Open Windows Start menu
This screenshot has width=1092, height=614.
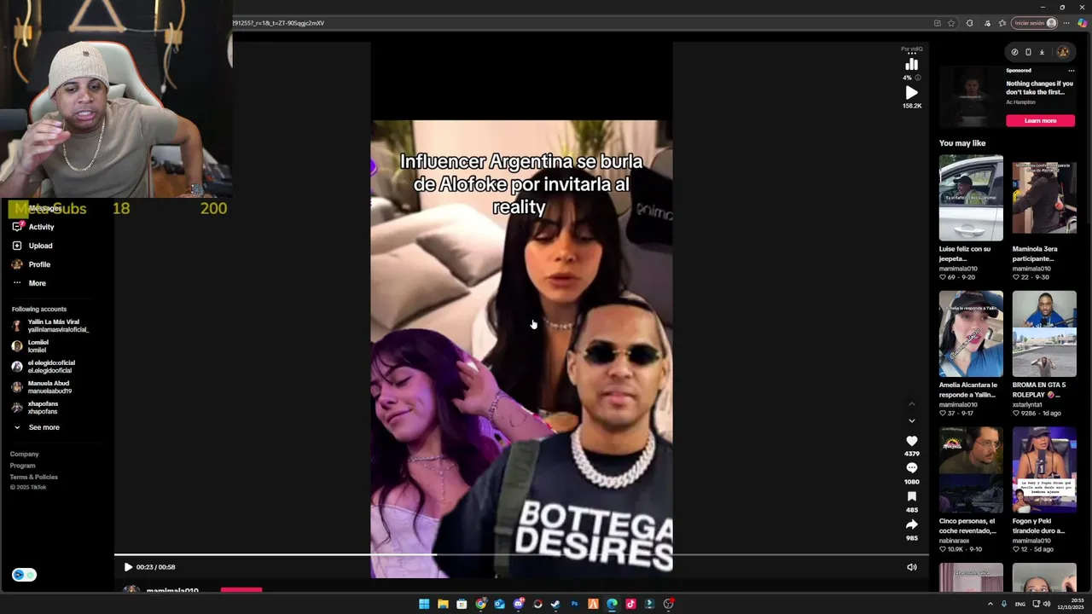424,604
